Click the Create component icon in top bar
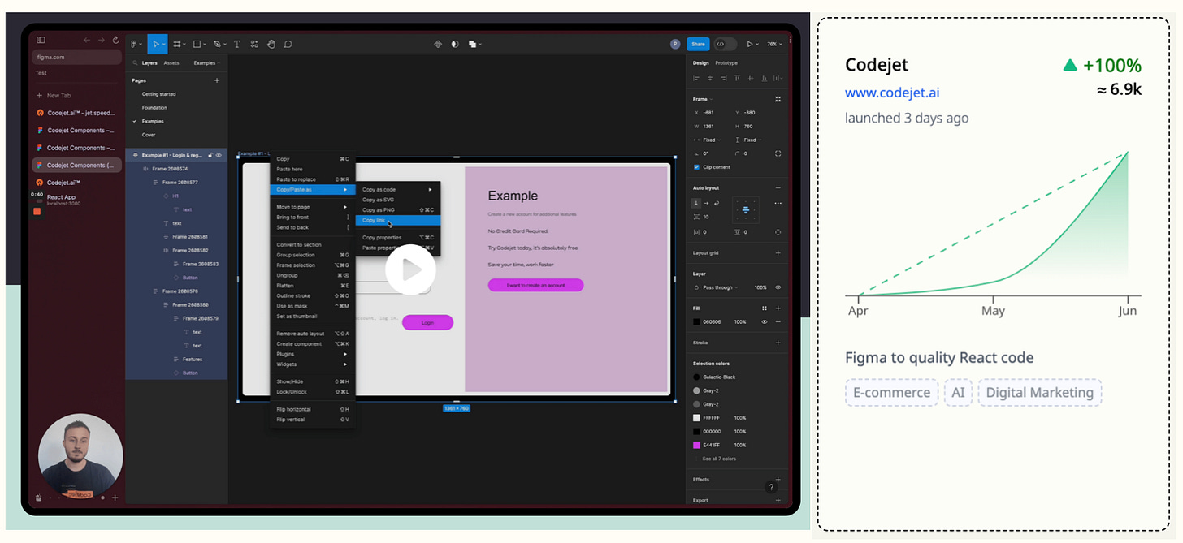Viewport: 1183px width, 543px height. [438, 44]
